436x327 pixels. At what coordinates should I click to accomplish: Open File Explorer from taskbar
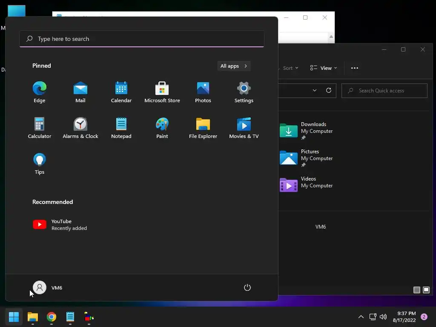point(32,317)
